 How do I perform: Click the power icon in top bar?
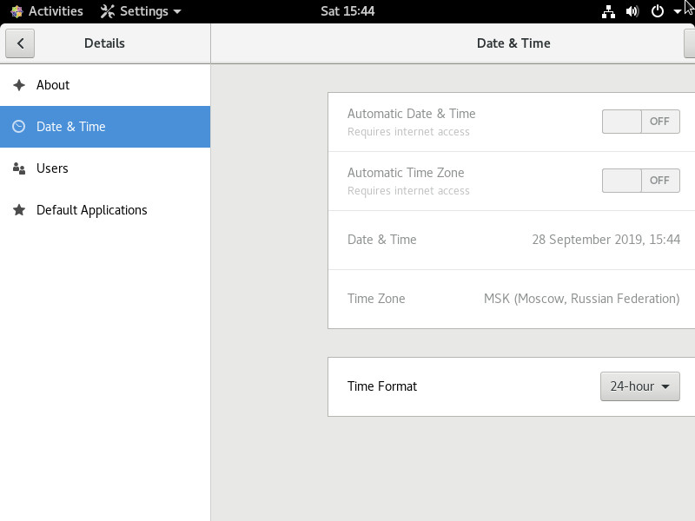point(658,11)
